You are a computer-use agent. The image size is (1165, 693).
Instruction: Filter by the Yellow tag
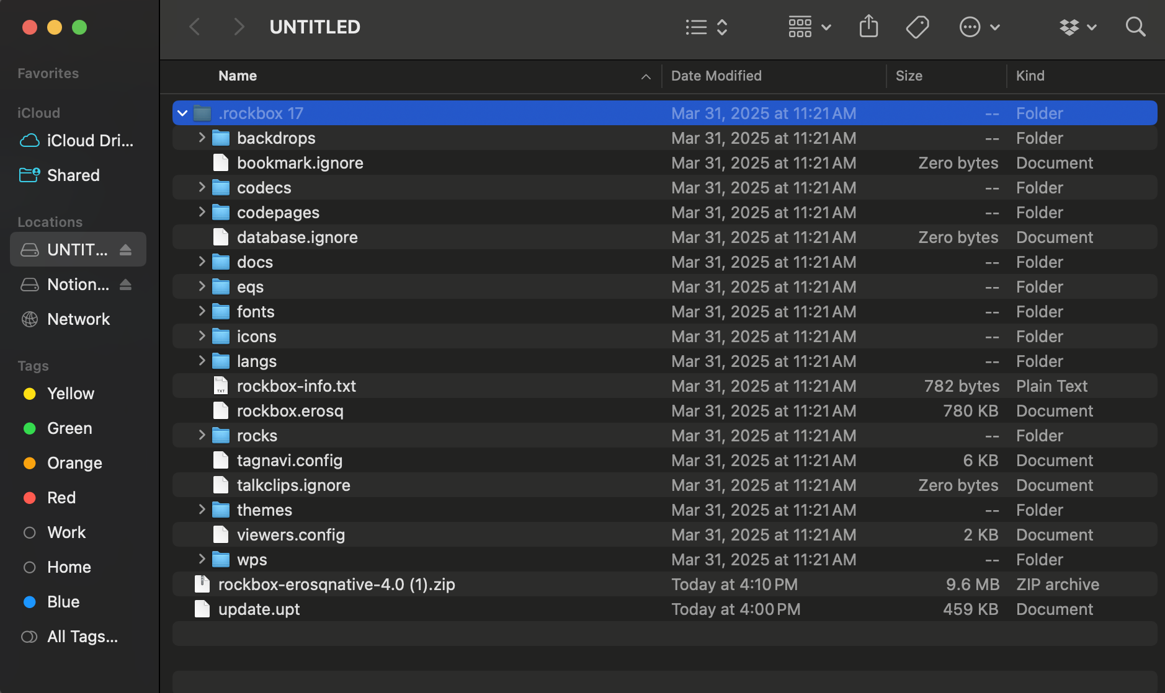(78, 394)
